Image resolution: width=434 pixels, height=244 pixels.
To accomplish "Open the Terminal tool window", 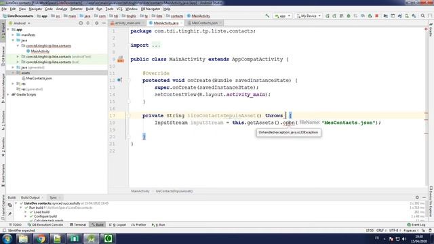I will (78, 224).
